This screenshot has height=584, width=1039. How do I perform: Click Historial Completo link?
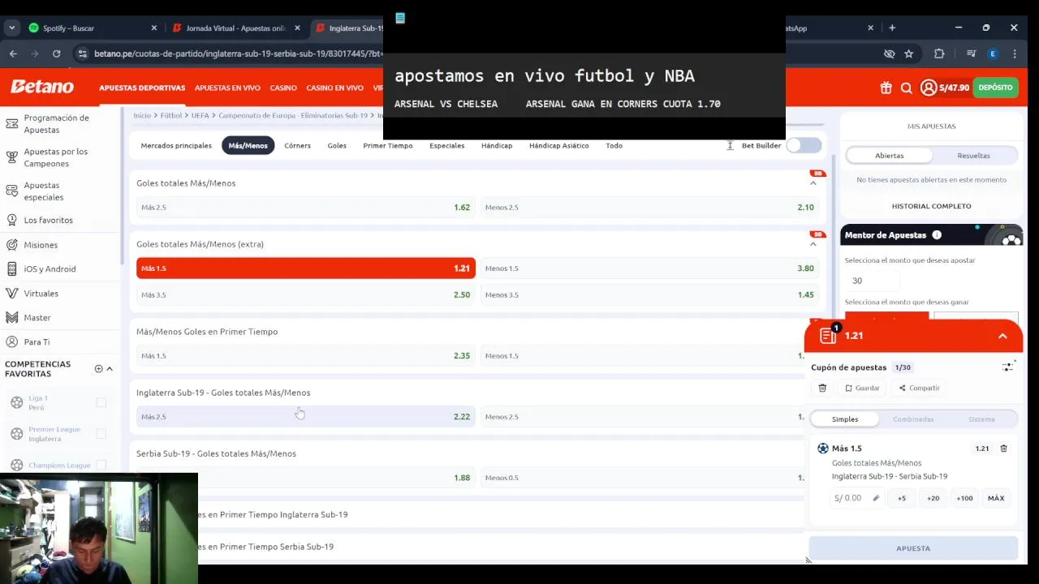931,206
